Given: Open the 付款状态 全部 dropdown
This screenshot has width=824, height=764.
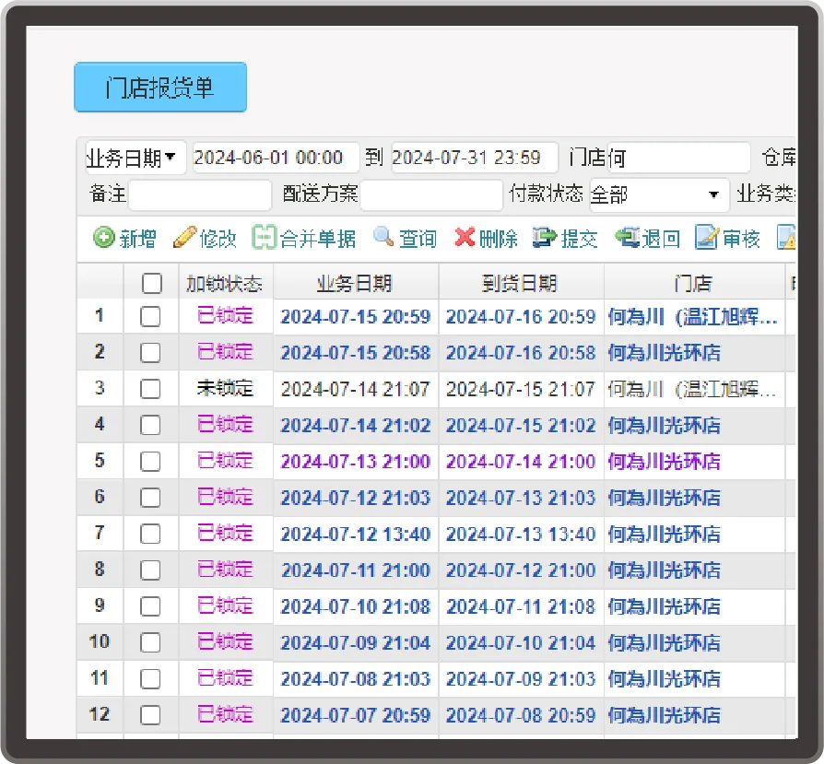Looking at the screenshot, I should coord(660,195).
